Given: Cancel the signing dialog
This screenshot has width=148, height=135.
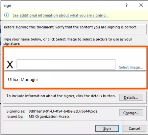Looking at the screenshot, I should (x=134, y=128).
